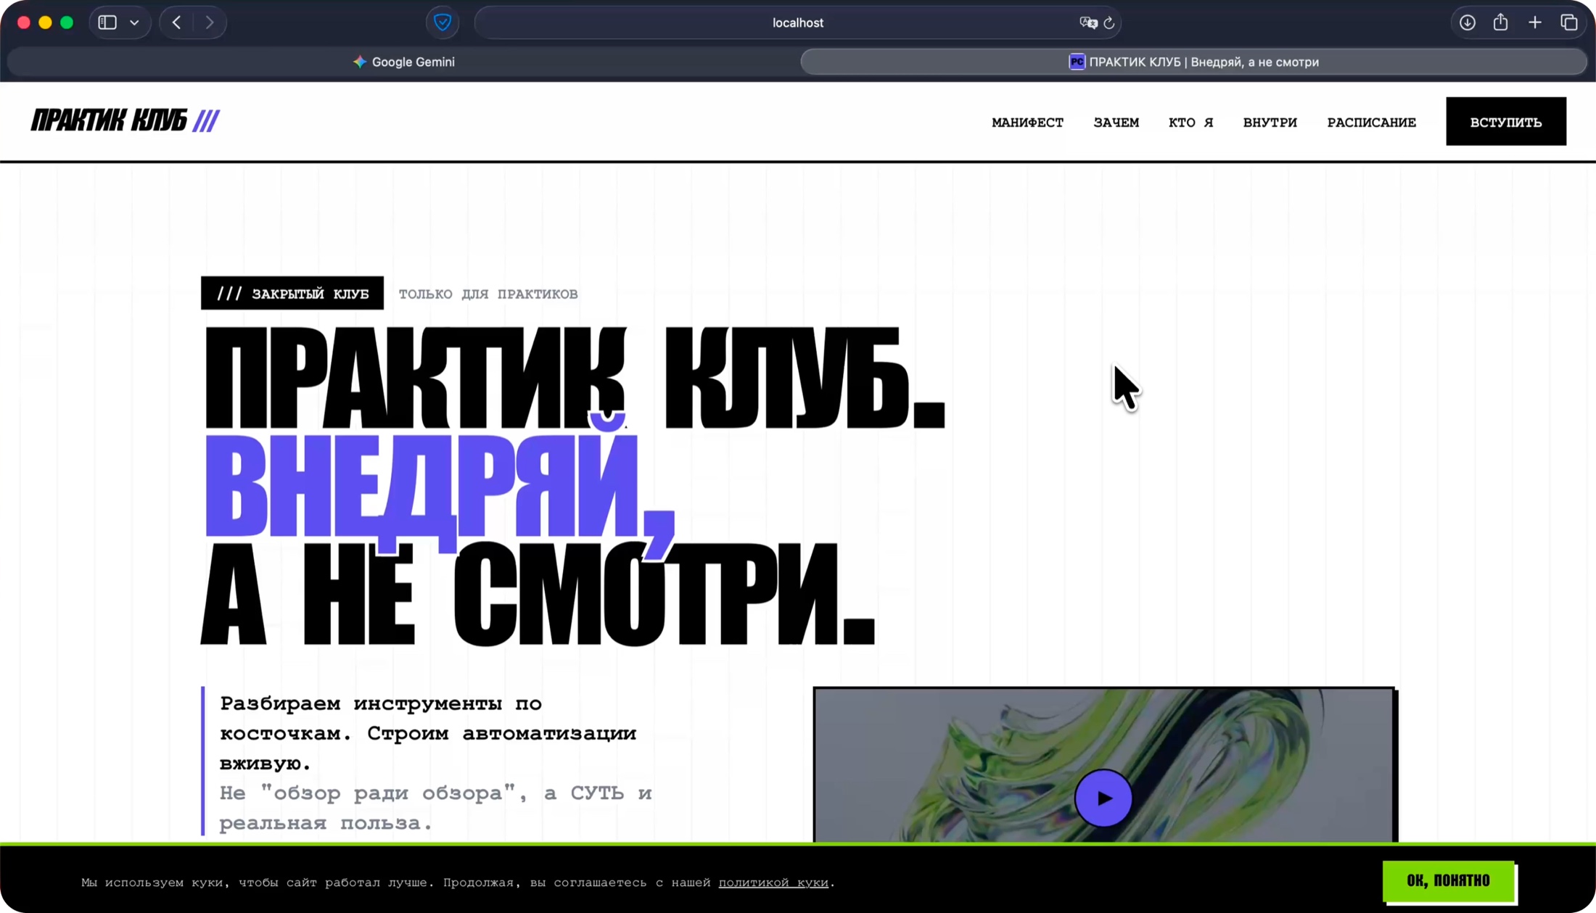The height and width of the screenshot is (913, 1596).
Task: Open the Share menu
Action: (1501, 22)
